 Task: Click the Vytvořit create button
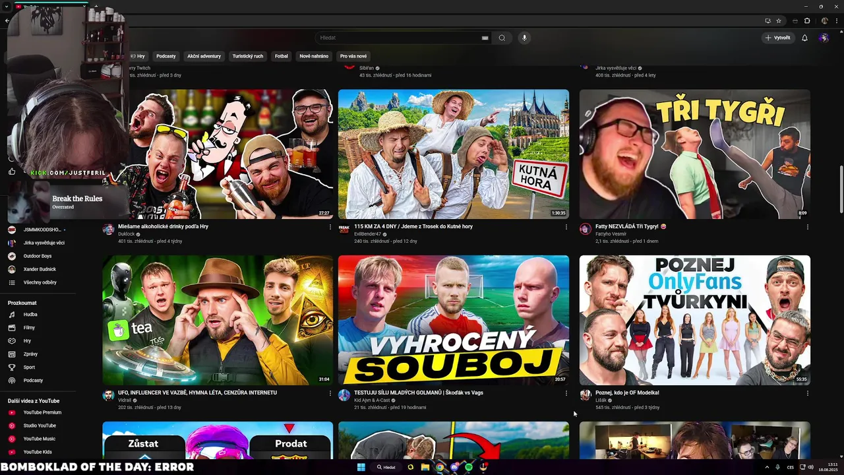click(777, 38)
